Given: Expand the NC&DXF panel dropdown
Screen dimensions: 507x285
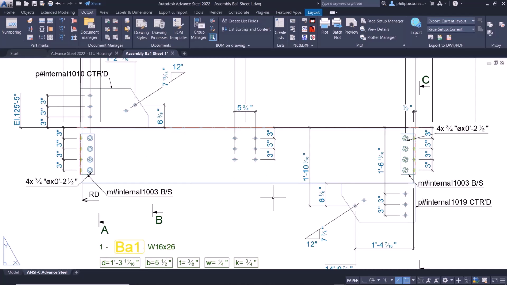Looking at the screenshot, I should (312, 45).
